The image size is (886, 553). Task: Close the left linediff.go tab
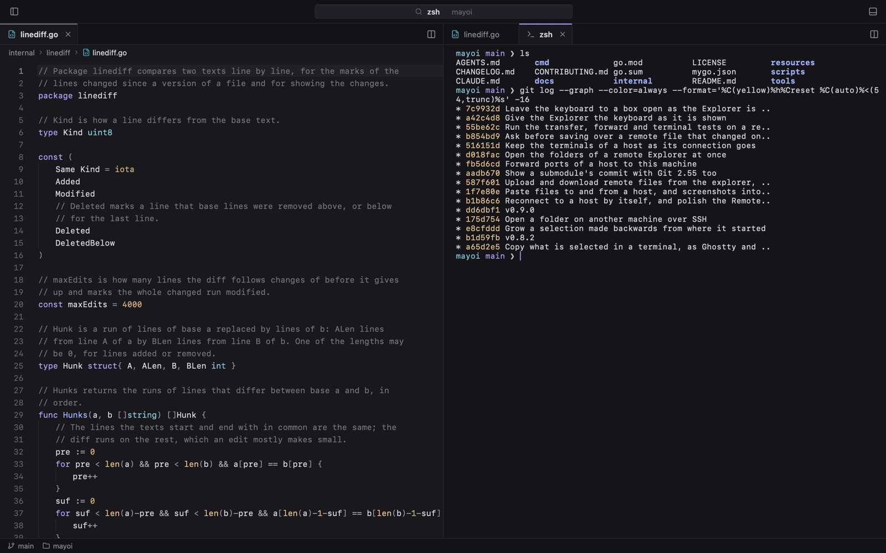pos(68,34)
